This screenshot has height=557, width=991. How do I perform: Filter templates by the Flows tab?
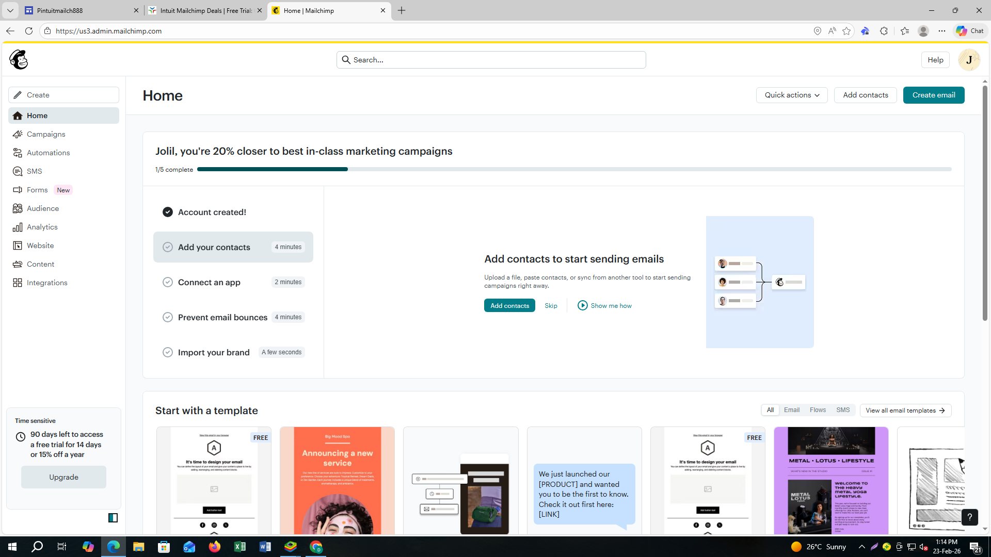click(818, 410)
